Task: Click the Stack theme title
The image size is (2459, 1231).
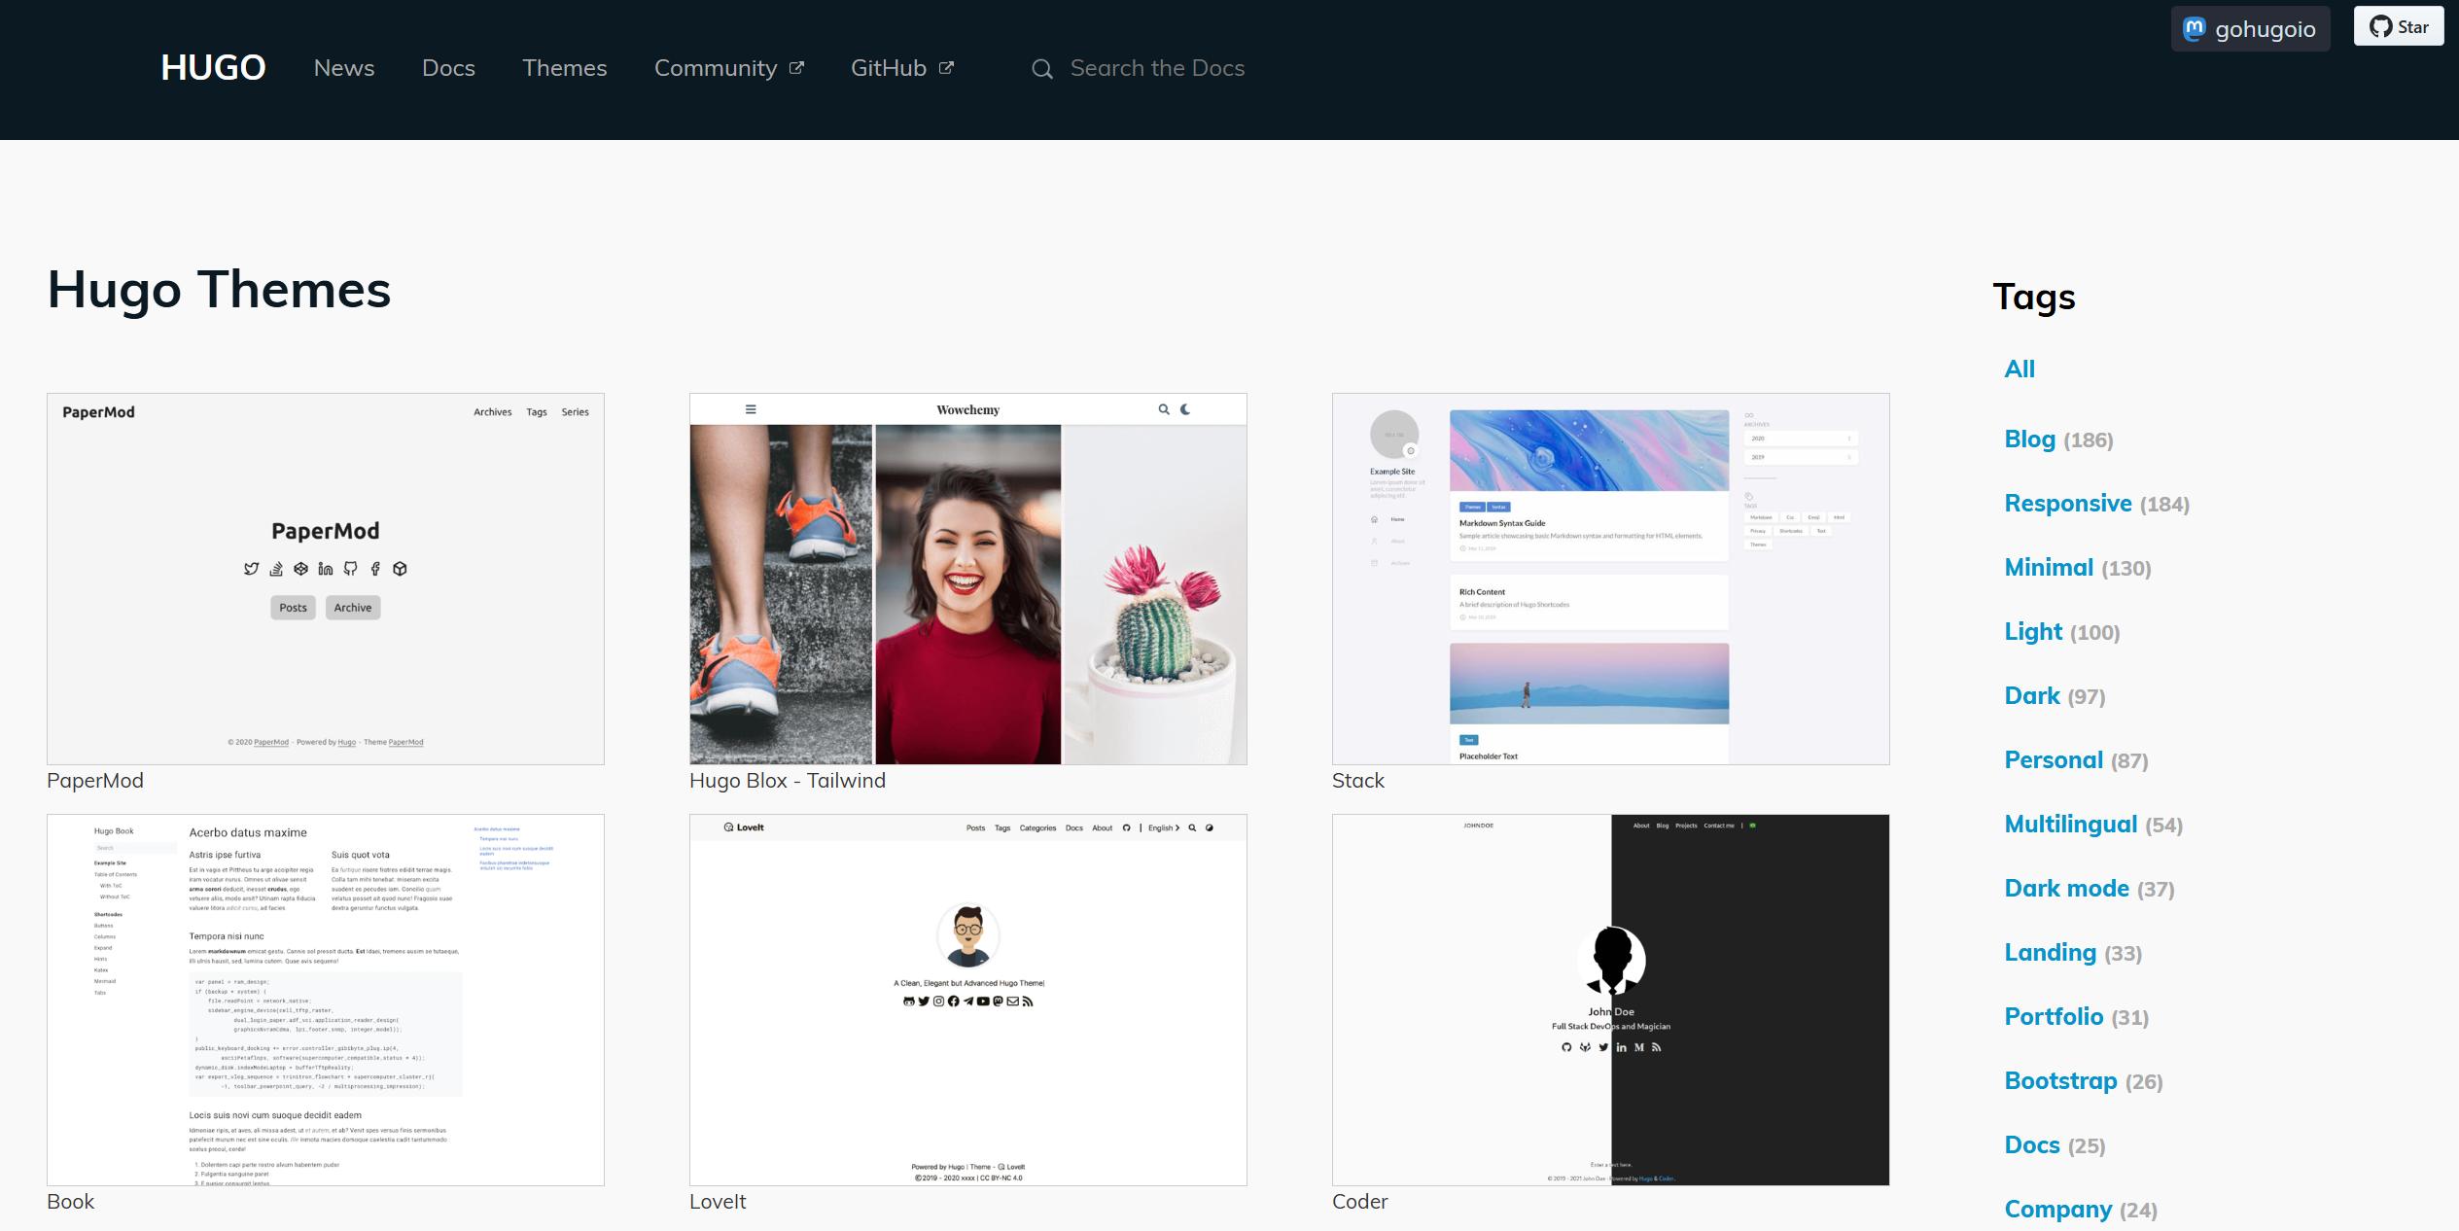Action: pos(1358,781)
